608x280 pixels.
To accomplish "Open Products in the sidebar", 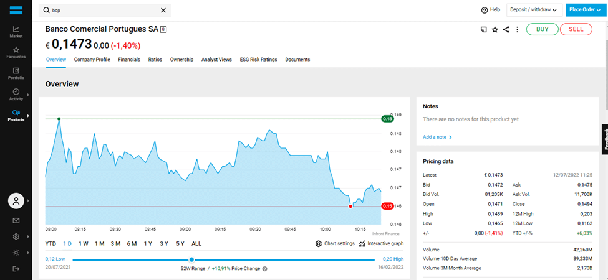I will pyautogui.click(x=16, y=115).
